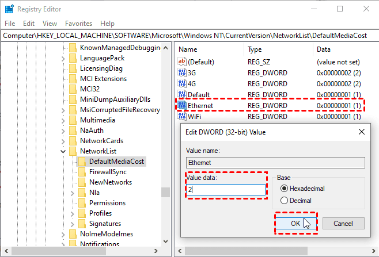Viewport: 379px width, 257px height.
Task: Click the MCI Extensions folder icon
Action: tap(73, 79)
